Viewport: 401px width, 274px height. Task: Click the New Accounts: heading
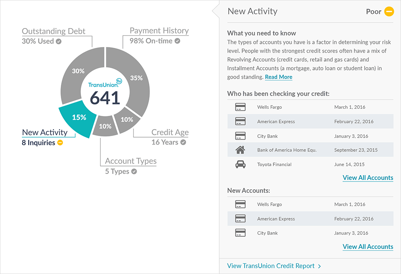click(x=249, y=191)
